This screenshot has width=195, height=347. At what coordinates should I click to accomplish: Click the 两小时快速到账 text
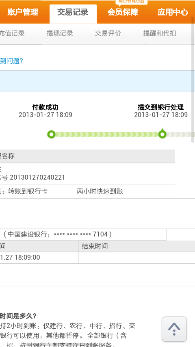pos(100,191)
